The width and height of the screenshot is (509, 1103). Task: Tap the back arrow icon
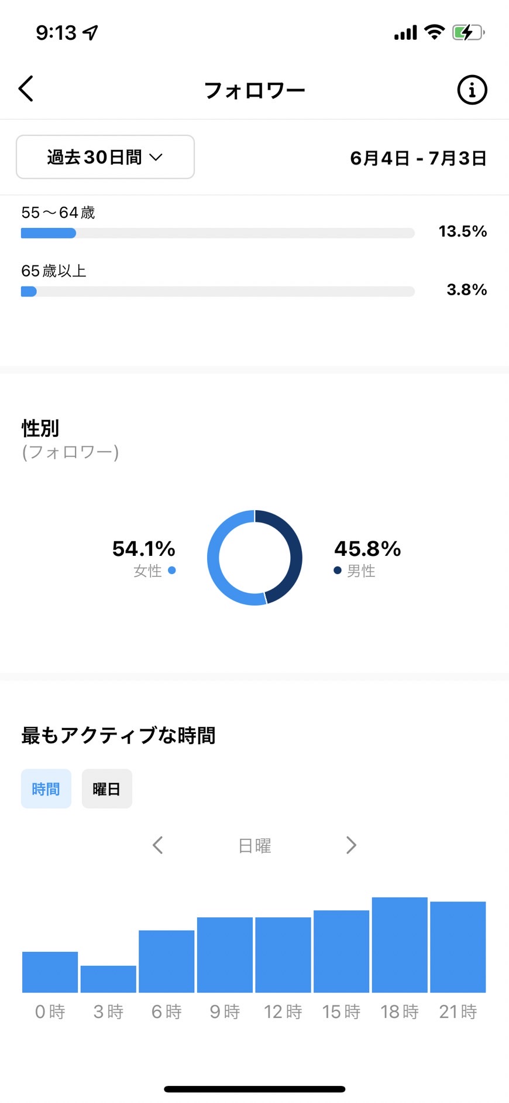pyautogui.click(x=26, y=89)
